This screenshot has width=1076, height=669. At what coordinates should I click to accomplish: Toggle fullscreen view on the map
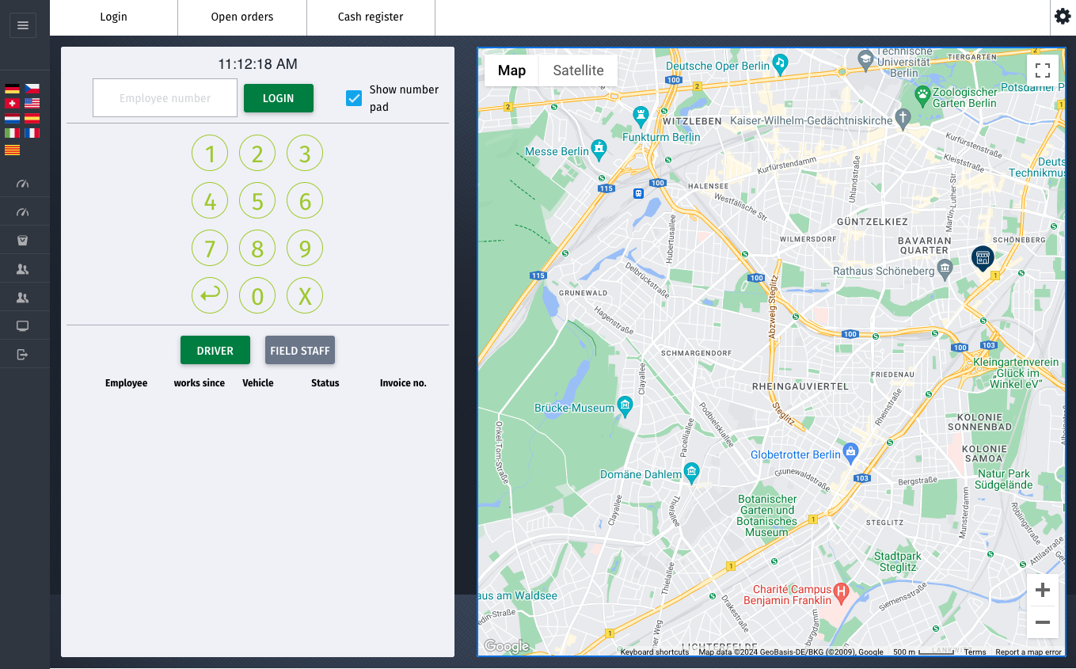(1043, 70)
